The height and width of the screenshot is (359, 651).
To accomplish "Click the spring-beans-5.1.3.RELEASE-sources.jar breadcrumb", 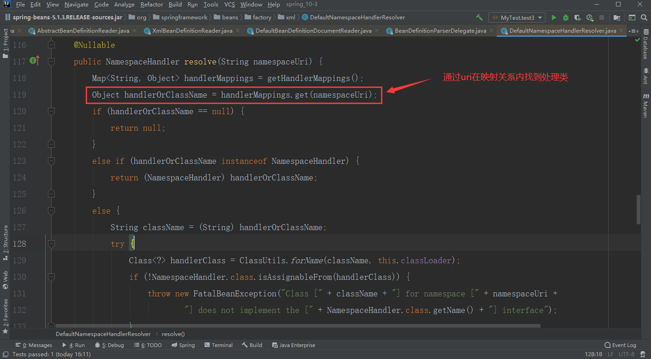I will point(65,17).
